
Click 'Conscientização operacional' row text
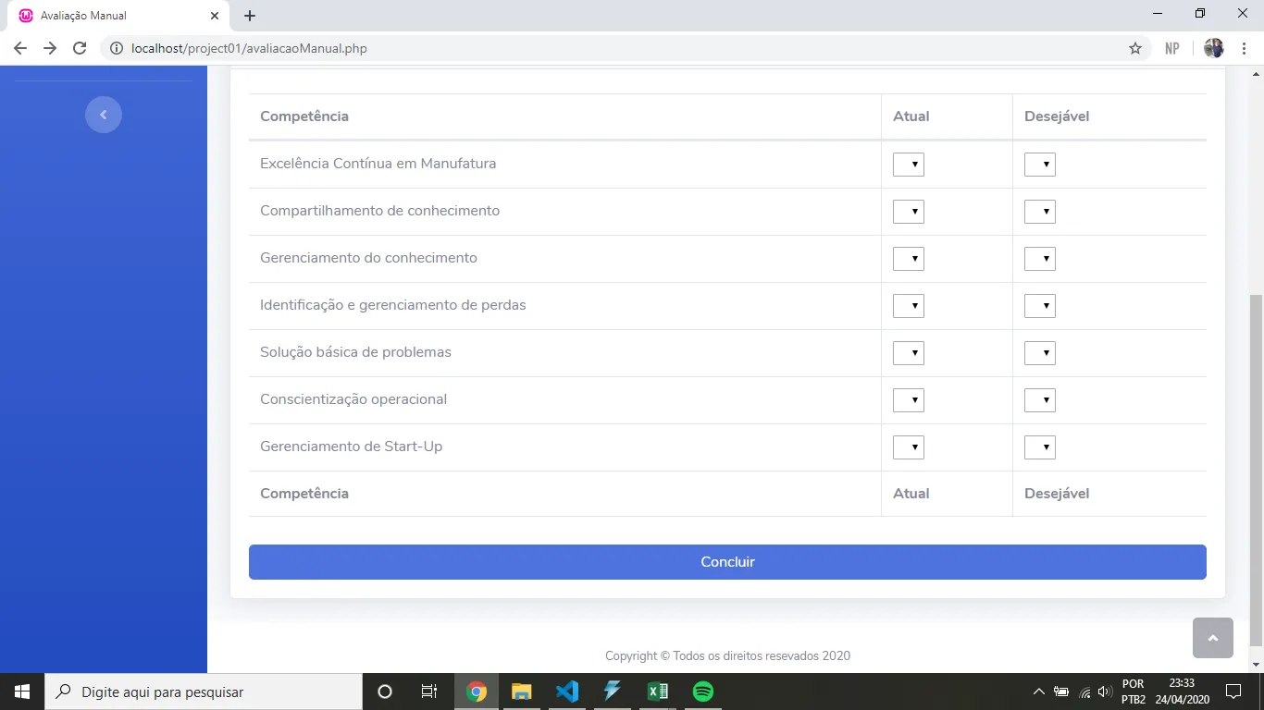[353, 399]
